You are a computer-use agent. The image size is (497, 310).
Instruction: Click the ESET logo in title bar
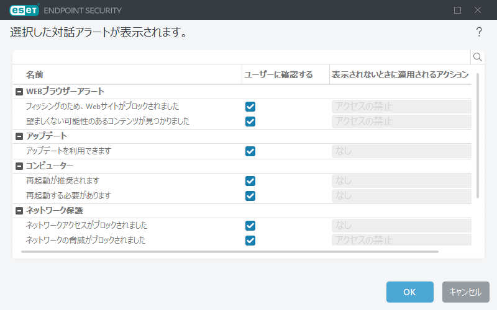(24, 10)
